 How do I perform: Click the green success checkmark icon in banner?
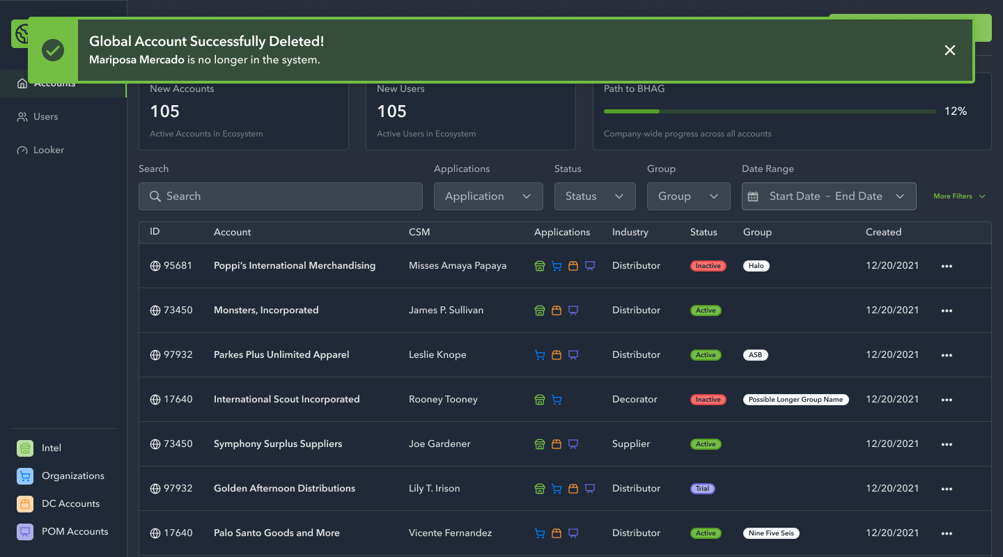(x=53, y=50)
